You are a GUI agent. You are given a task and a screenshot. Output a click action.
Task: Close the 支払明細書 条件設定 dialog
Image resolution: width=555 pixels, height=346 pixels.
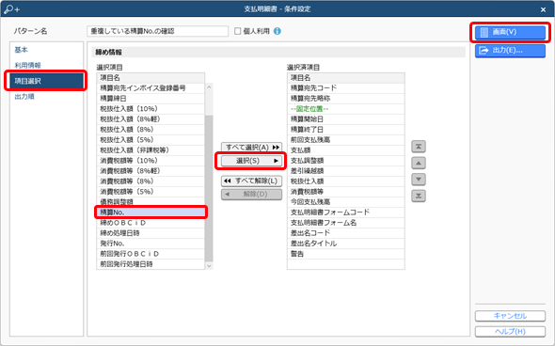[543, 9]
